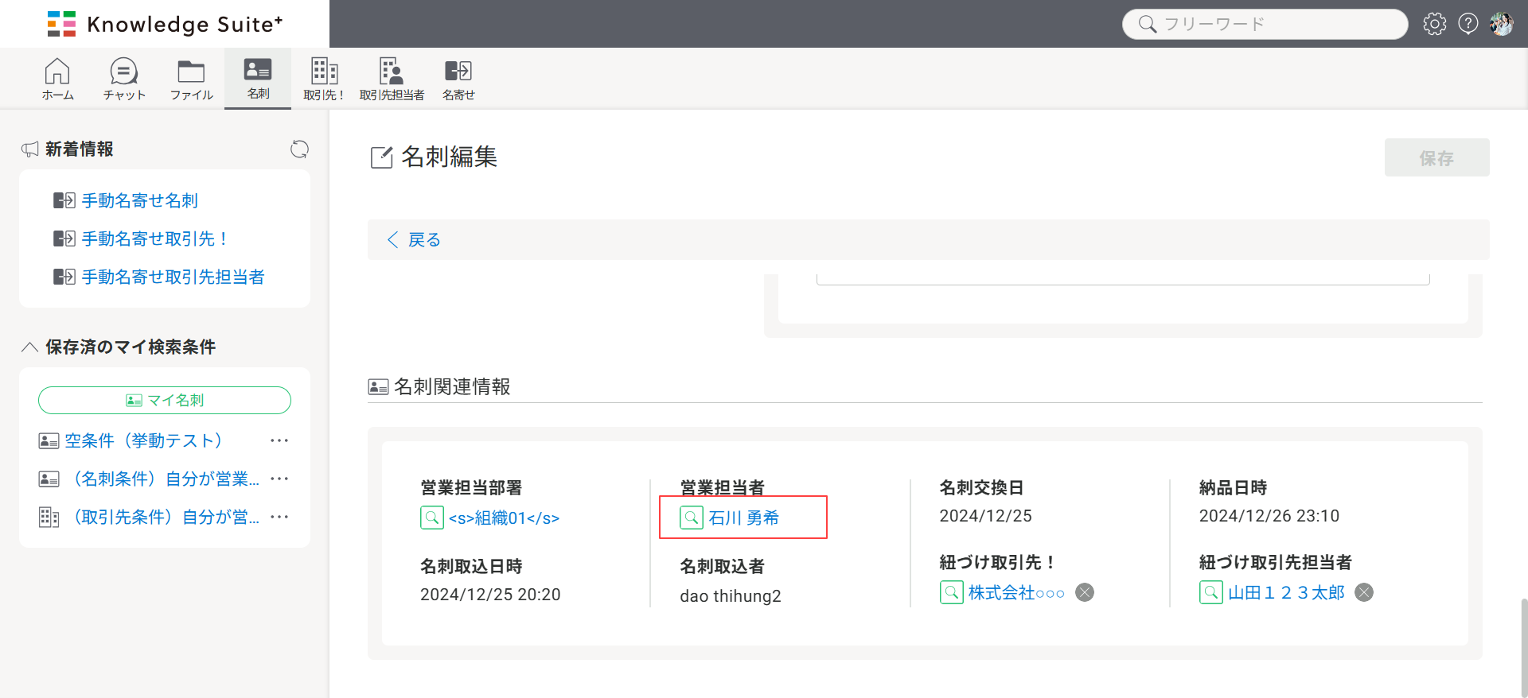Click search icon beside 石川 勇希
This screenshot has width=1528, height=698.
coord(692,518)
